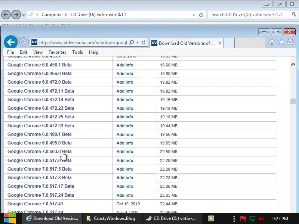Select the Download Old Versions tab
Viewport: 299px width, 224px height.
coord(186,43)
